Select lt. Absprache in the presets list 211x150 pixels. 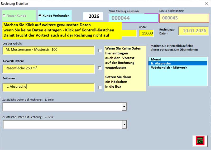(161, 63)
